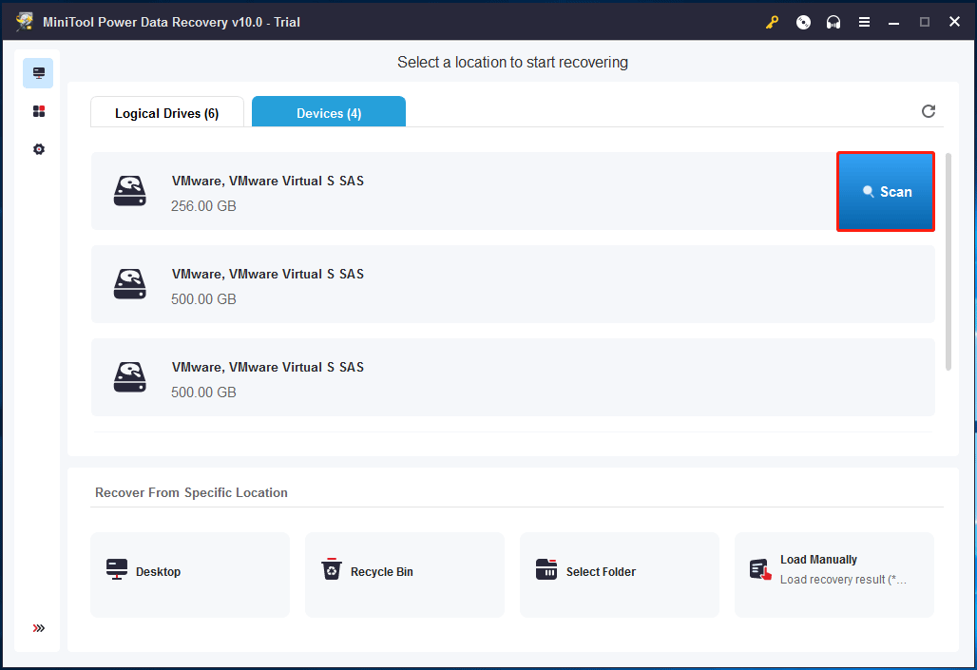The image size is (977, 670).
Task: Click "Load recovery result" subtitle text
Action: point(843,580)
